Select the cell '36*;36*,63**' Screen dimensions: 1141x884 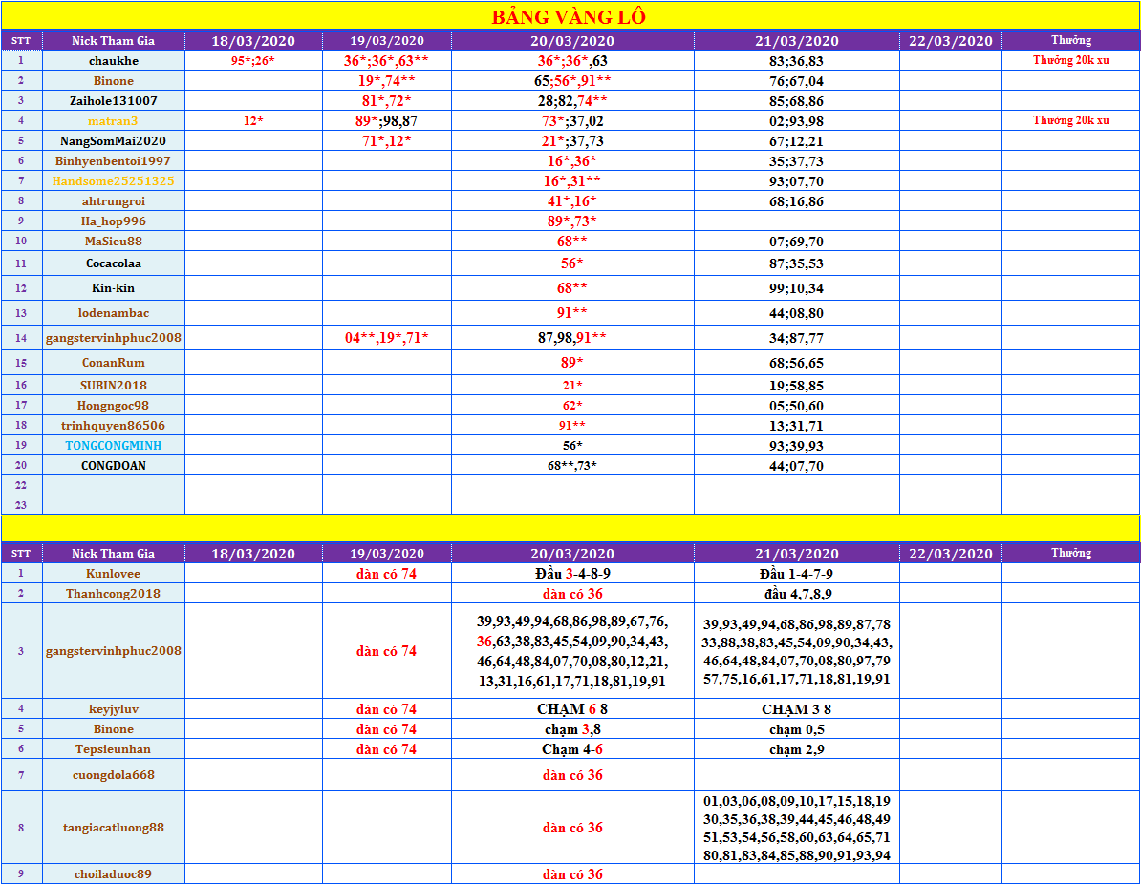pyautogui.click(x=386, y=61)
